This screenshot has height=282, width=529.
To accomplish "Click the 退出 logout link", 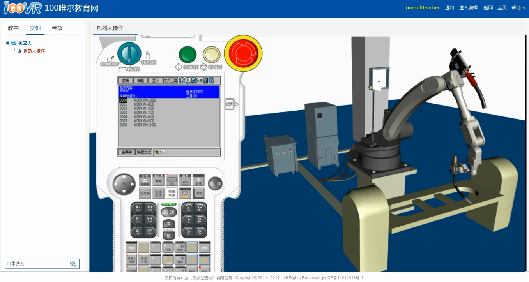I will [x=449, y=8].
